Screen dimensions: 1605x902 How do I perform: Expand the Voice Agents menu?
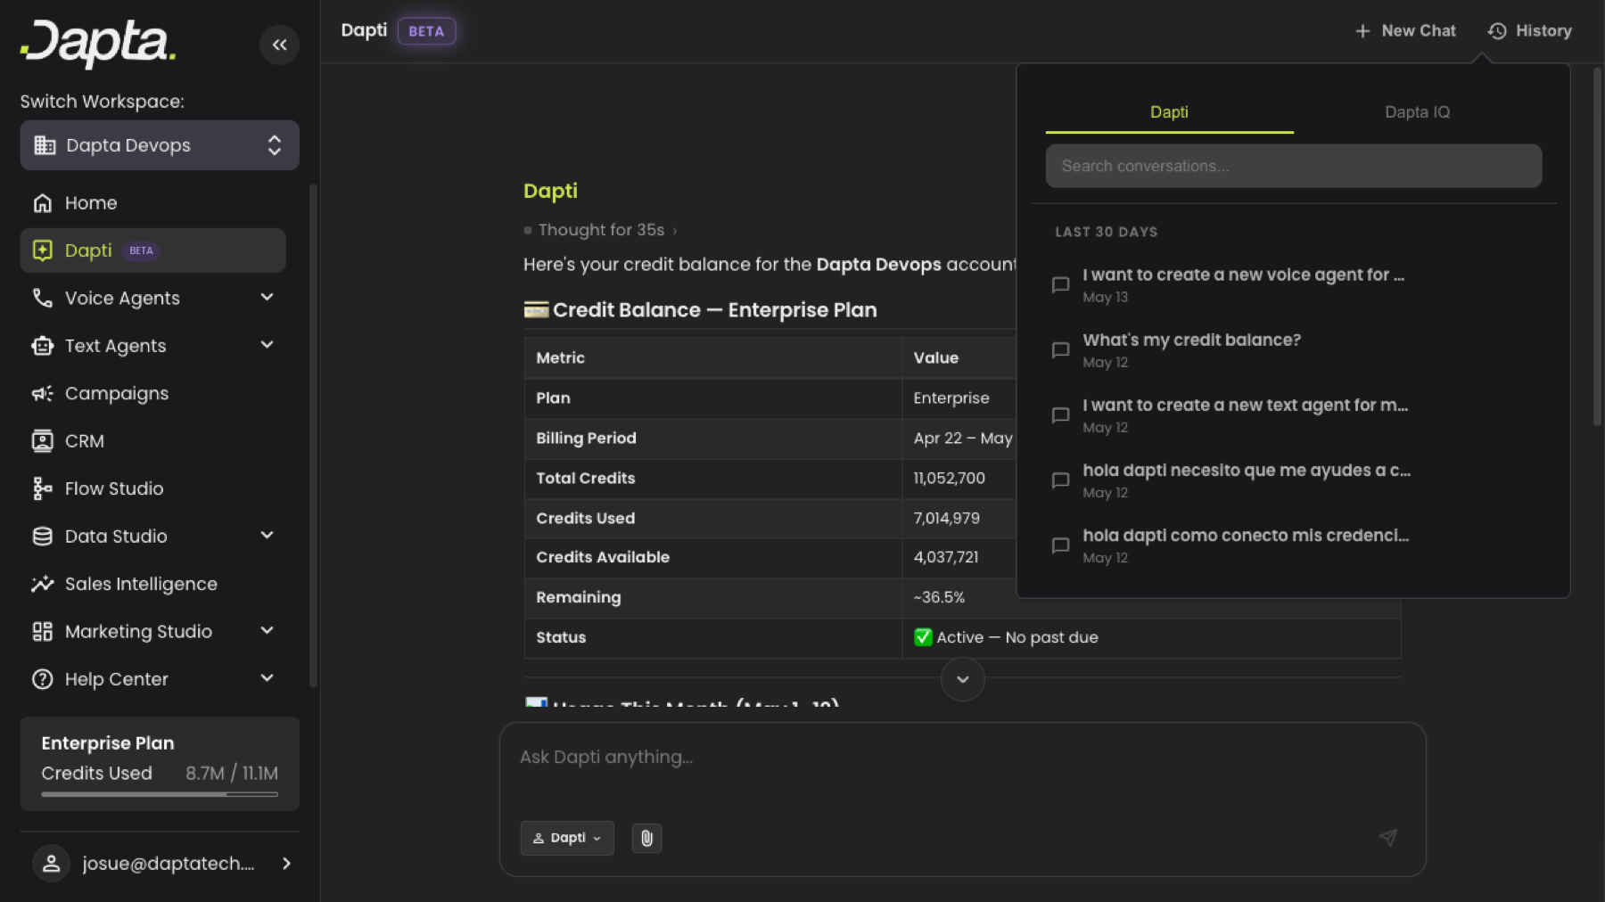[x=152, y=299]
